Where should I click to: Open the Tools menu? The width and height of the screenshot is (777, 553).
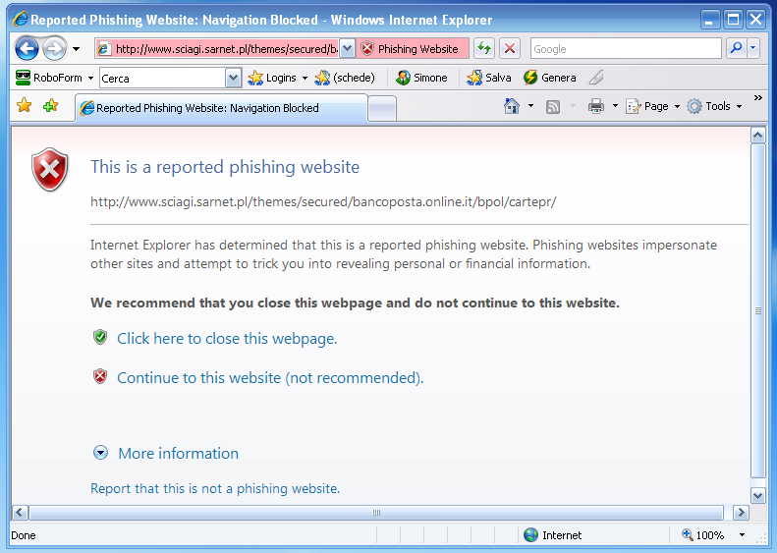tap(714, 106)
